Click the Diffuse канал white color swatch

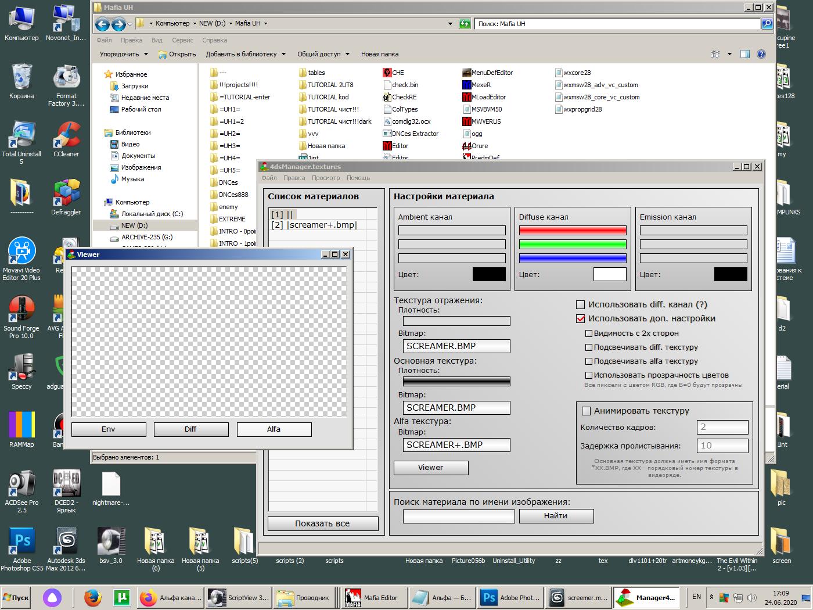point(610,274)
